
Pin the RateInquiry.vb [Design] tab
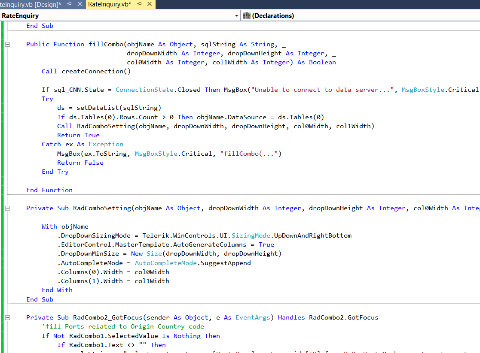70,4
